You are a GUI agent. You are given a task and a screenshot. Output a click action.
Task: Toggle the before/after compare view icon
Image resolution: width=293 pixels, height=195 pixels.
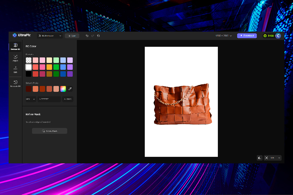point(260,158)
